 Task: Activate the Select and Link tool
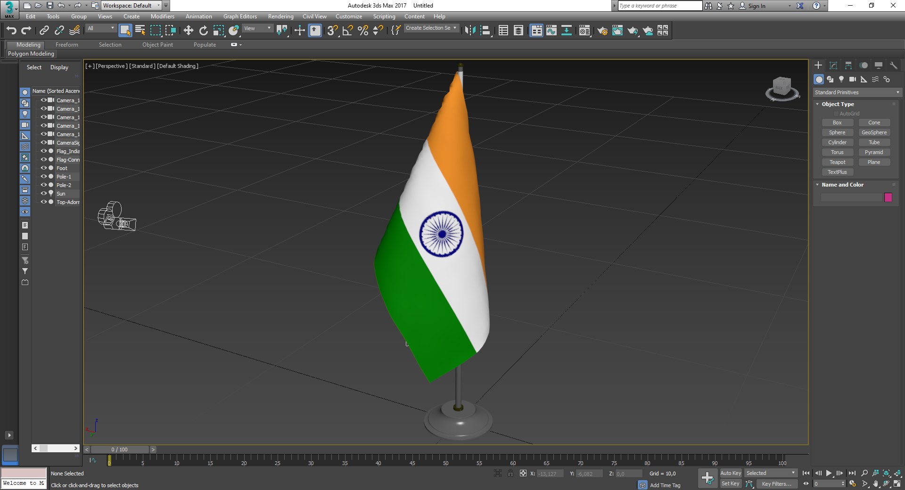pyautogui.click(x=44, y=31)
